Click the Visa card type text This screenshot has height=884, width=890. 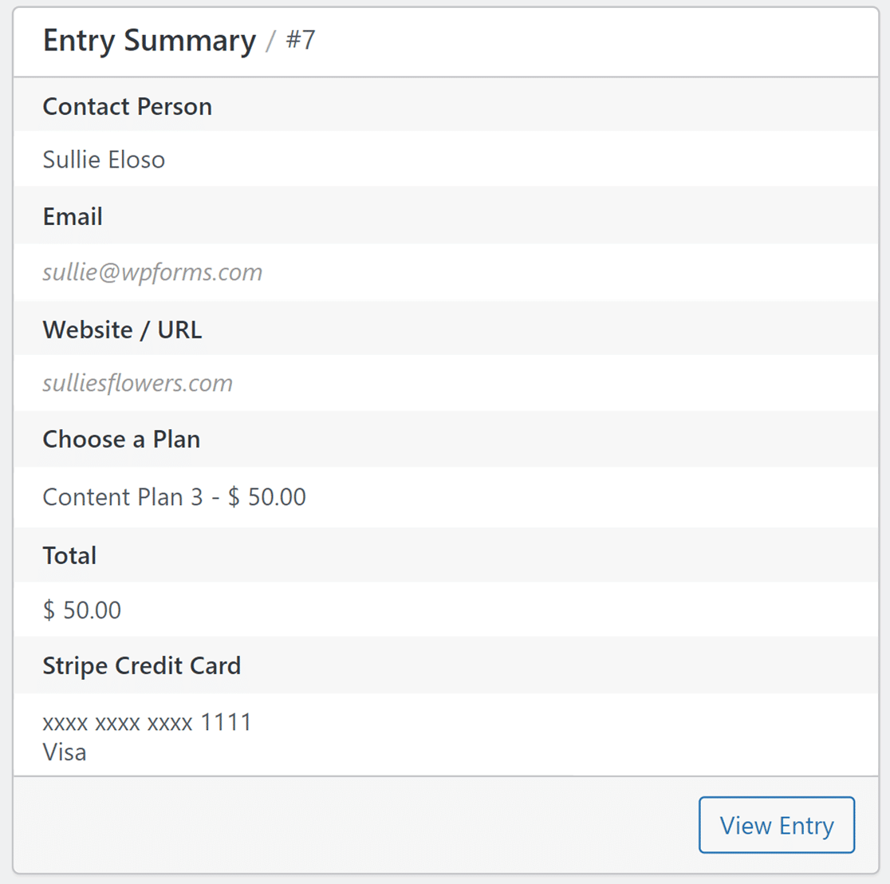pyautogui.click(x=65, y=752)
